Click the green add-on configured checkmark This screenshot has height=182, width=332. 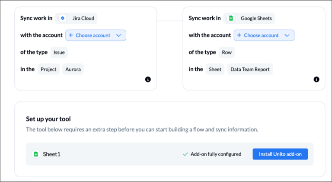pos(185,154)
